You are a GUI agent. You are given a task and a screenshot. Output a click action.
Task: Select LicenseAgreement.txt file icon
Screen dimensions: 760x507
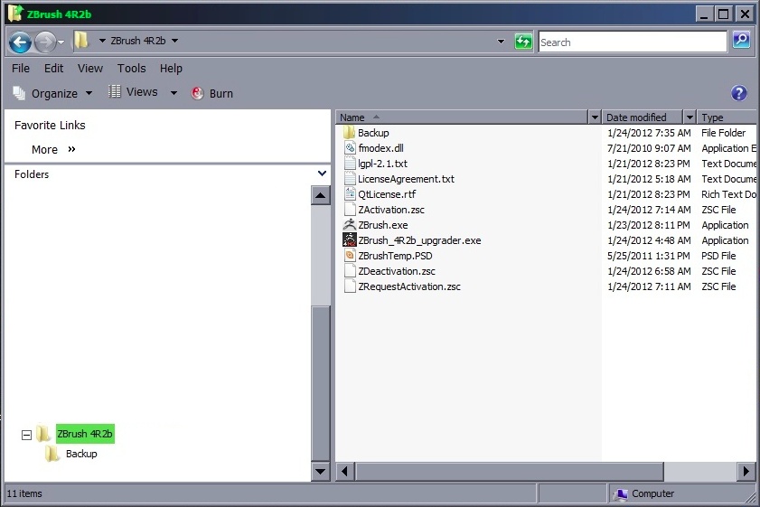coord(350,179)
